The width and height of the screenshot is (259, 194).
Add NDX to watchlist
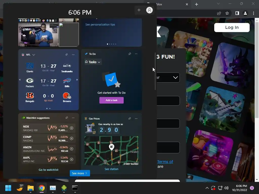(x=72, y=128)
